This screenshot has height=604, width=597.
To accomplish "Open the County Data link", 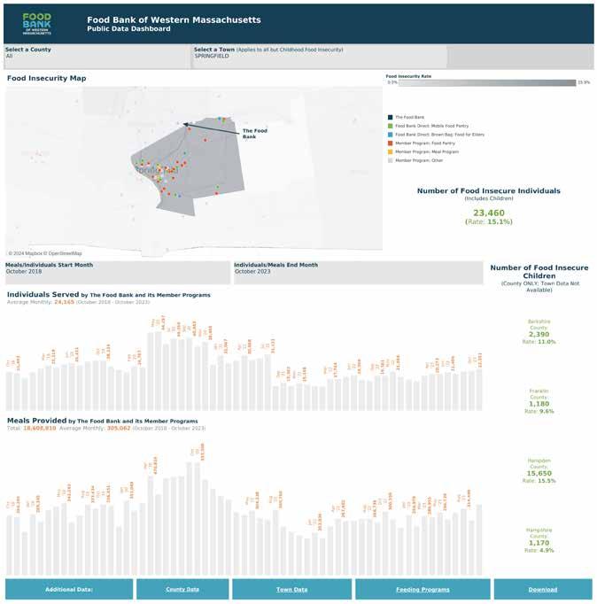I will 182,590.
